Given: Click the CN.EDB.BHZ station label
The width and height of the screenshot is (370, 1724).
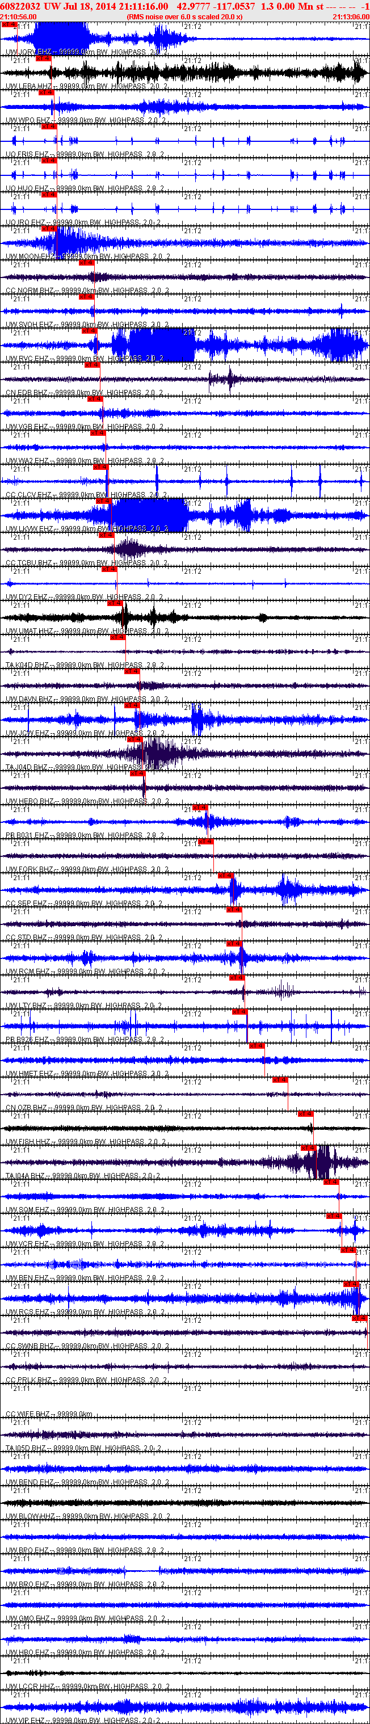Looking at the screenshot, I should click(x=82, y=392).
